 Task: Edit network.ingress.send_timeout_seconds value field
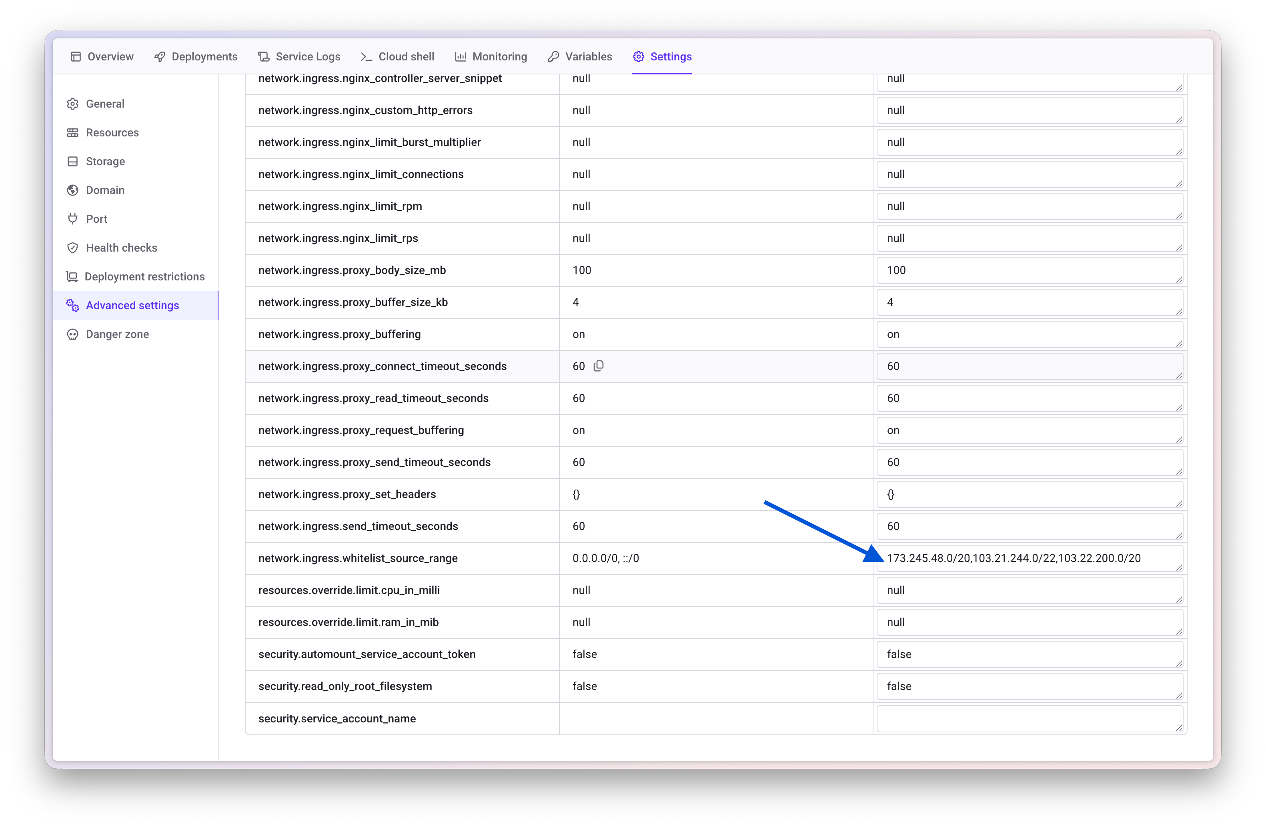pyautogui.click(x=1030, y=526)
